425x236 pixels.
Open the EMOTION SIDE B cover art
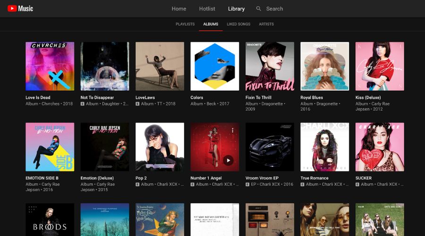(x=50, y=147)
